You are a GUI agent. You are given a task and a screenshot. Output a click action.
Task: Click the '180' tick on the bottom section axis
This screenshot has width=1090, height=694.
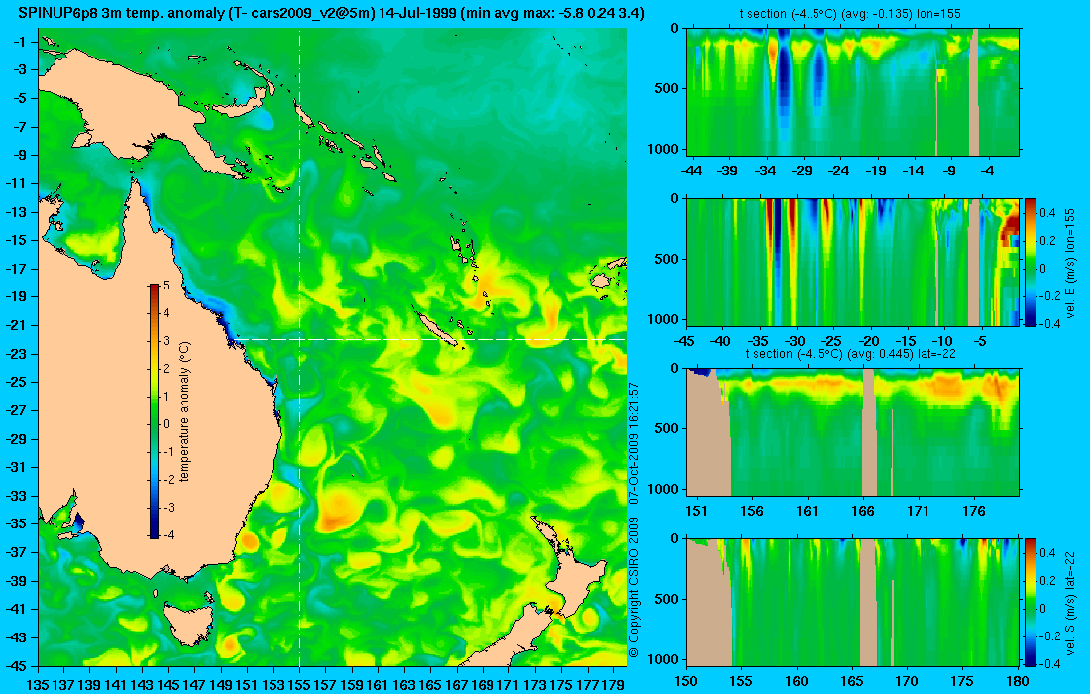pyautogui.click(x=1017, y=681)
